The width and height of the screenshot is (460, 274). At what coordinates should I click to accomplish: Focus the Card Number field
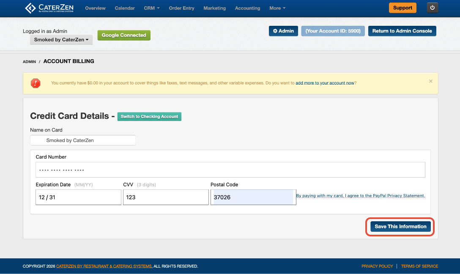[230, 170]
